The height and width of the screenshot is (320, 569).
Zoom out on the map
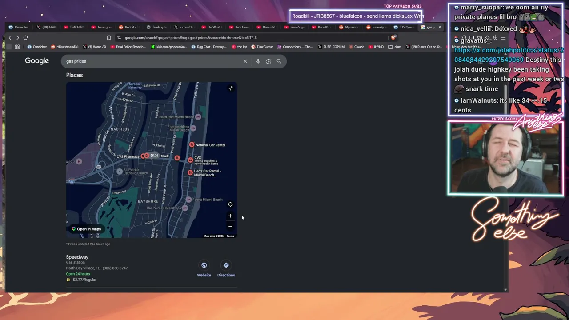click(230, 226)
